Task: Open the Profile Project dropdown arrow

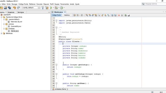Action: point(64,7)
